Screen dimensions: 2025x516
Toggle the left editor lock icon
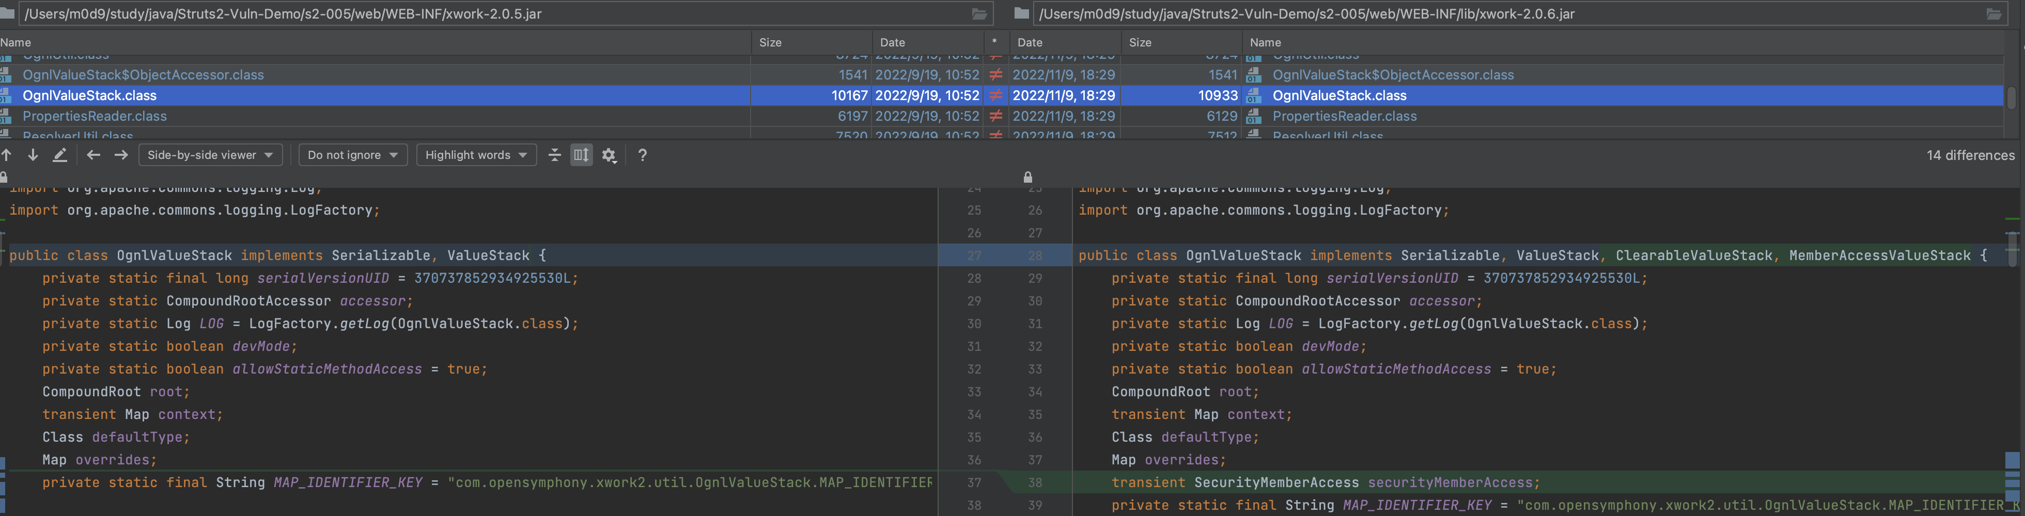pyautogui.click(x=4, y=176)
